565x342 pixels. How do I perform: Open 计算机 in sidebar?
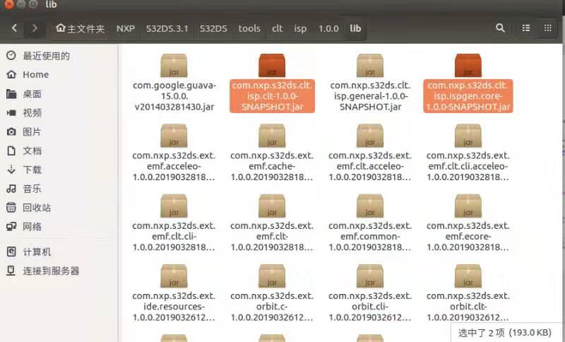click(29, 252)
